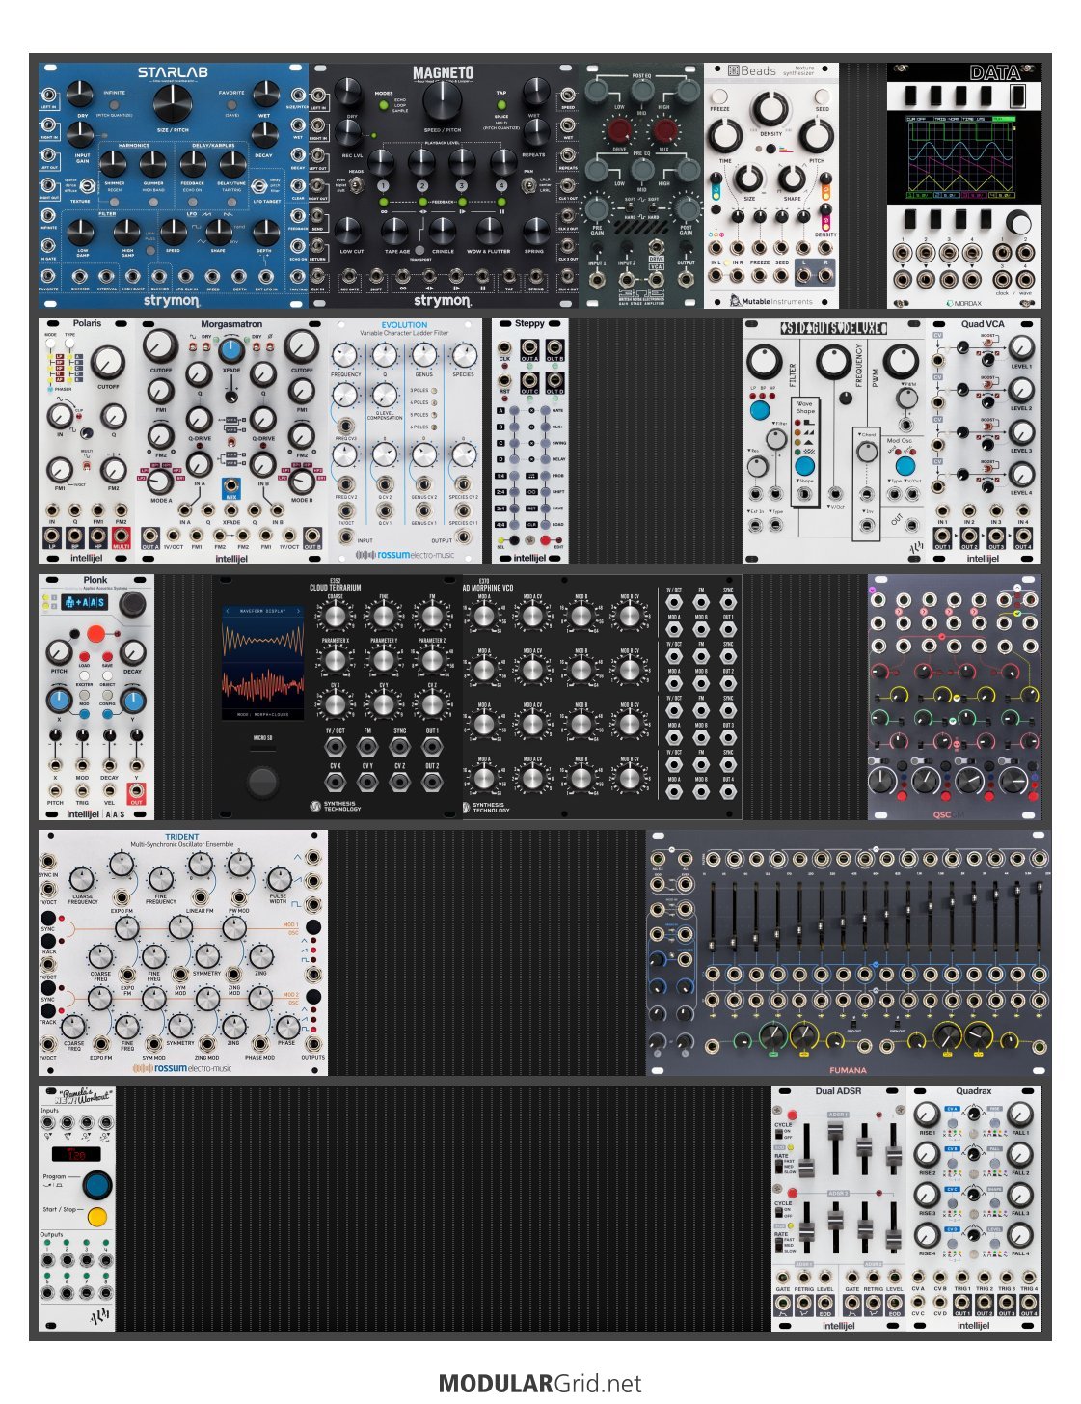Click the MICRO SD slot on Cloud Terrarium

[x=262, y=747]
